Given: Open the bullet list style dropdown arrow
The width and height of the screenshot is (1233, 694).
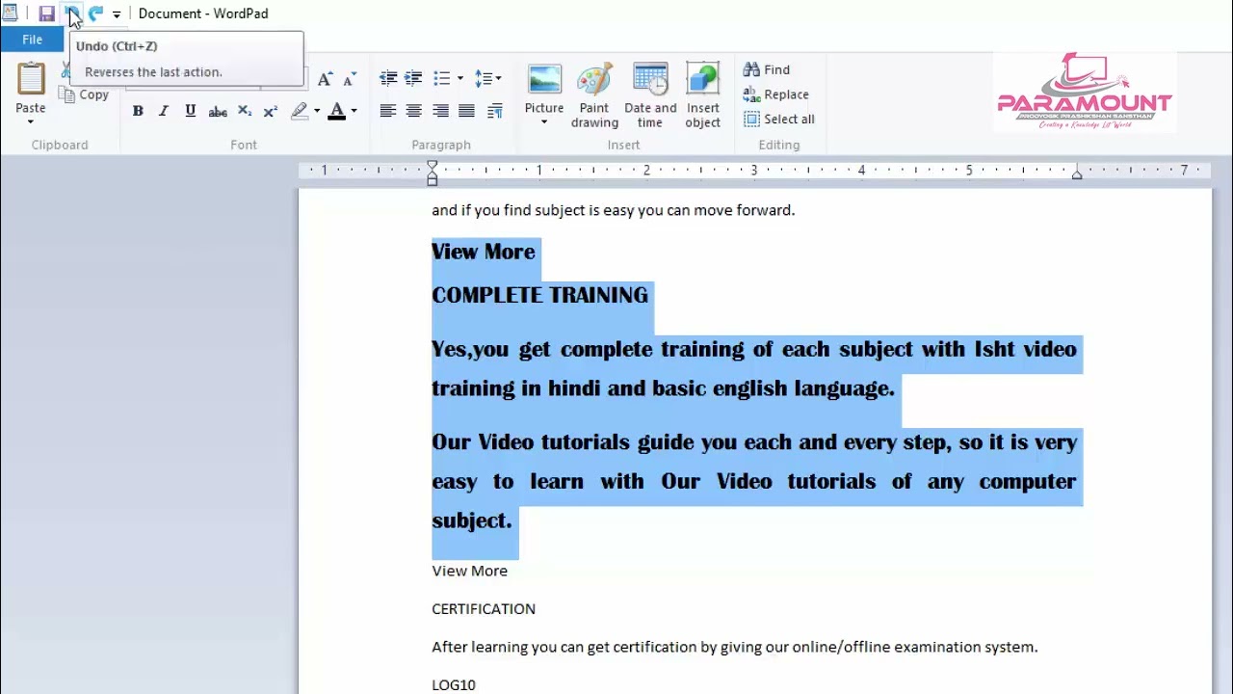Looking at the screenshot, I should pyautogui.click(x=460, y=78).
